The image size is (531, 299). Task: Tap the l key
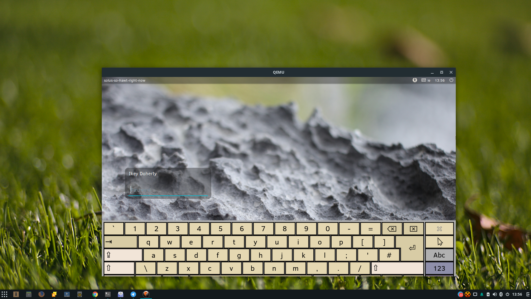[x=325, y=255]
